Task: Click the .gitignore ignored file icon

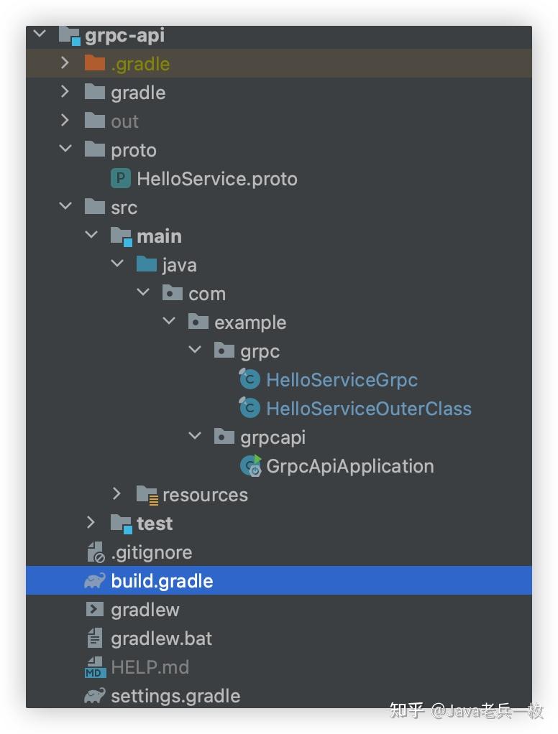Action: tap(94, 552)
